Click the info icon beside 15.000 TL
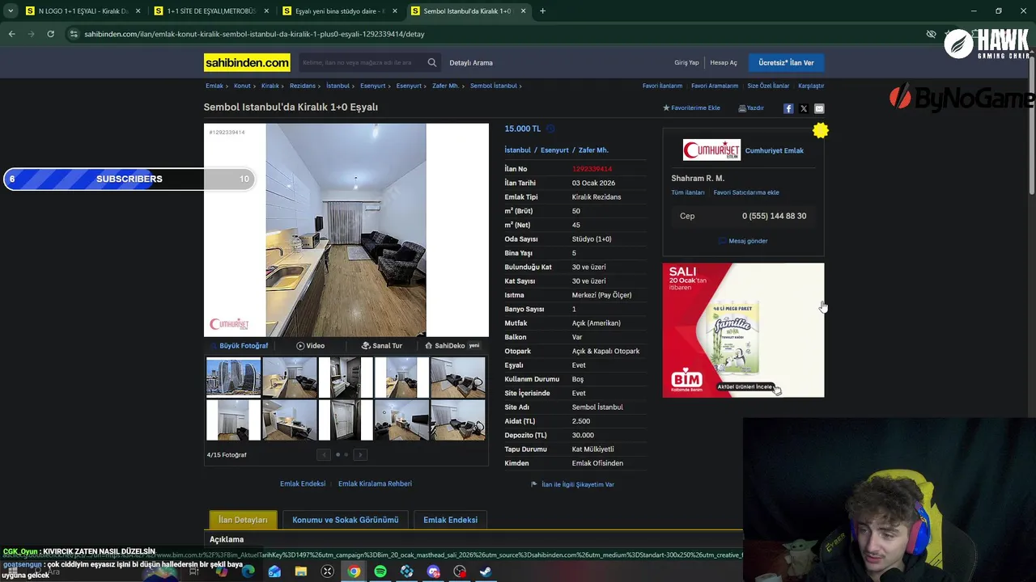The width and height of the screenshot is (1036, 582). (x=550, y=129)
